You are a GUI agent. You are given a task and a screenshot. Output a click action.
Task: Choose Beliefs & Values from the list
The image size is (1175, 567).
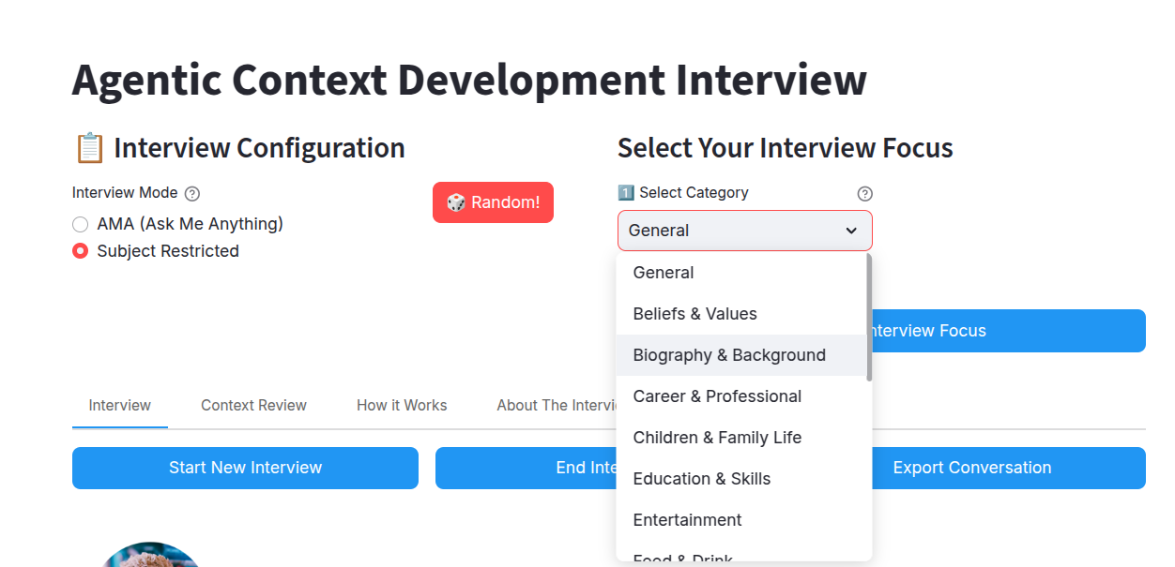click(x=741, y=314)
